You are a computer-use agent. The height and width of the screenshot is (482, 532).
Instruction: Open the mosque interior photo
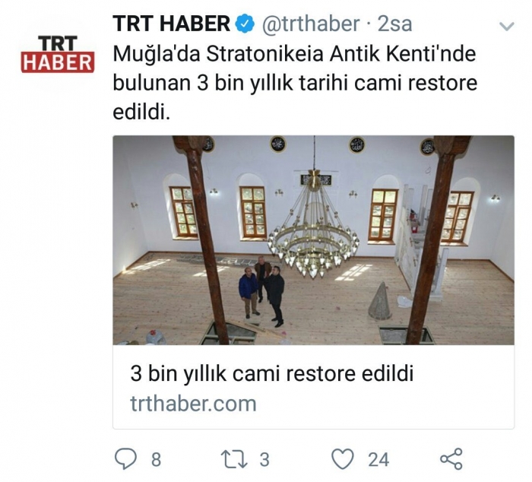[x=313, y=240]
